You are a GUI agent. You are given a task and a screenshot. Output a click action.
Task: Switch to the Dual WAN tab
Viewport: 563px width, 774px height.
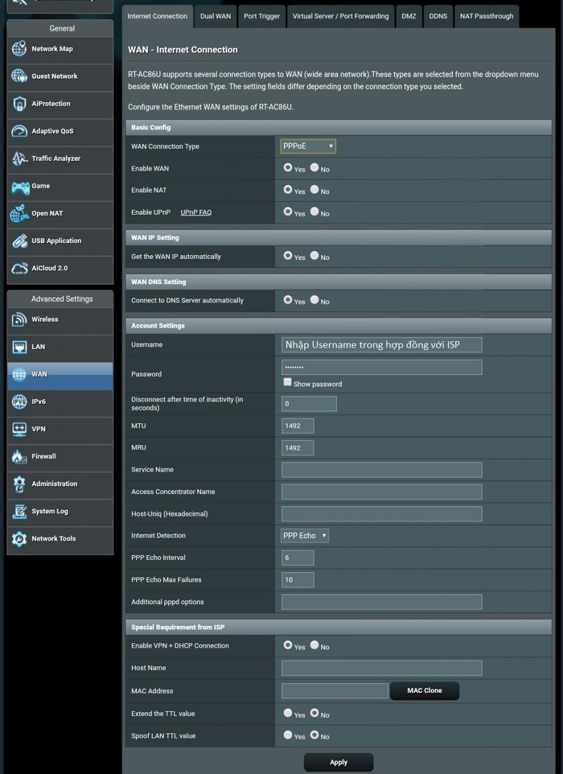coord(215,16)
